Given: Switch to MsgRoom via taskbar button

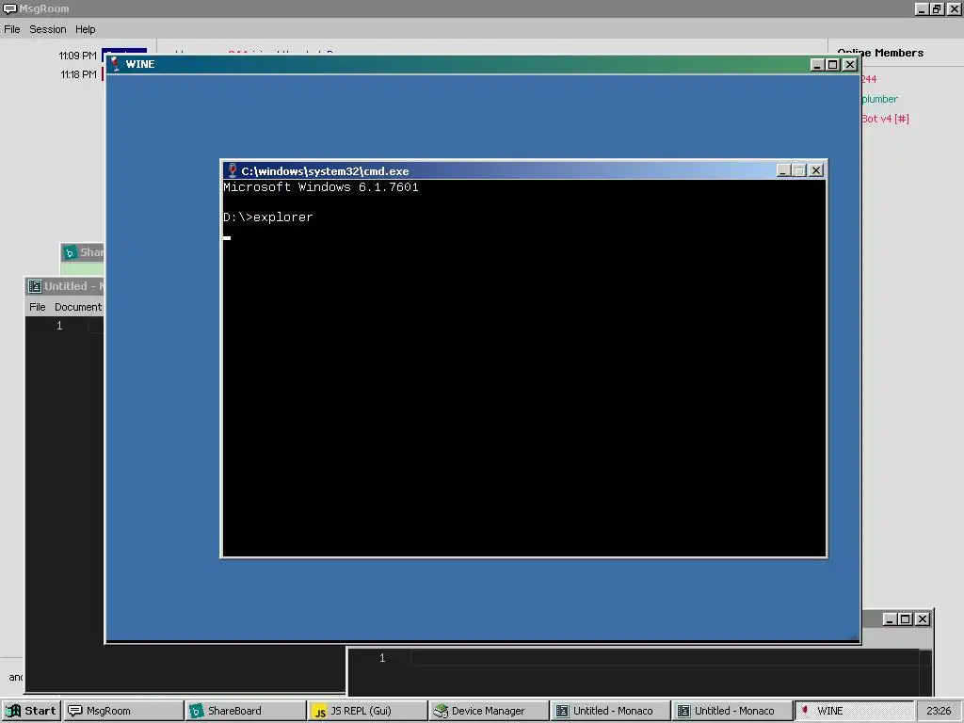Looking at the screenshot, I should (x=123, y=711).
